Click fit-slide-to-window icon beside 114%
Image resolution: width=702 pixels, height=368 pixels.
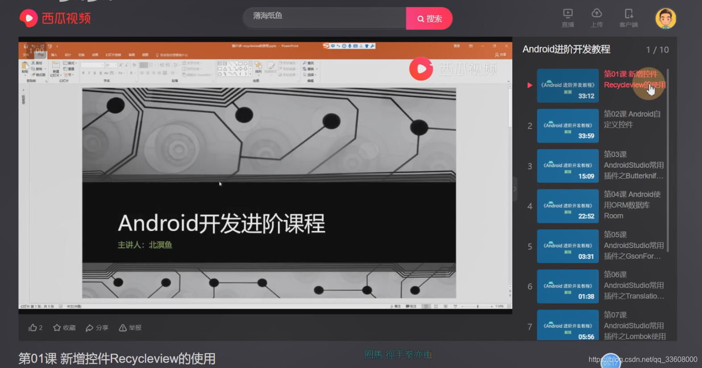click(509, 306)
